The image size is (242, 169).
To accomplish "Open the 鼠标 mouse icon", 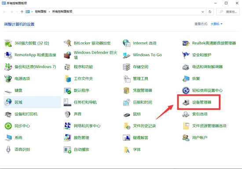I will 127,115.
